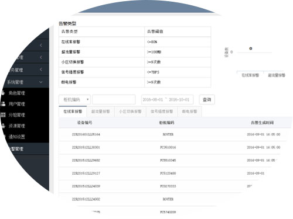Open 告警管理 in the sidebar
Screen dimensions: 293x219
[x=17, y=149]
